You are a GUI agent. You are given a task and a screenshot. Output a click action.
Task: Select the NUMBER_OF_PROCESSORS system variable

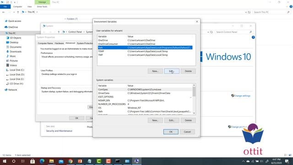pos(145,104)
